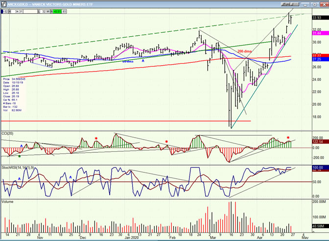Maximize the GDX chart window
This screenshot has width=329, height=241.
point(315,4)
